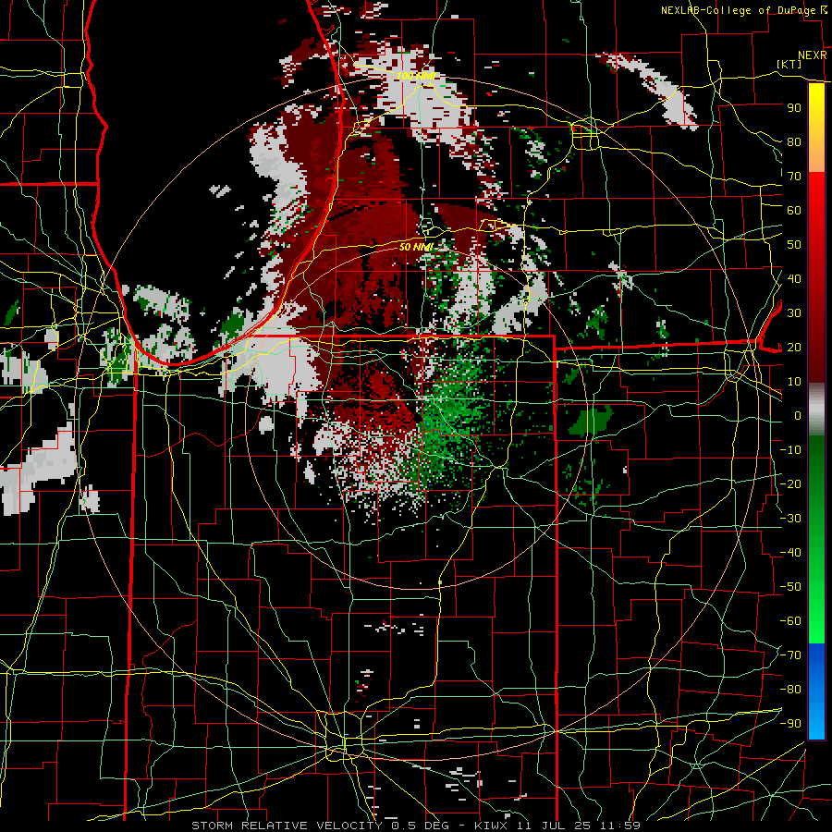The height and width of the screenshot is (832, 832).
Task: Click the -20 value on velocity scale
Action: (790, 483)
